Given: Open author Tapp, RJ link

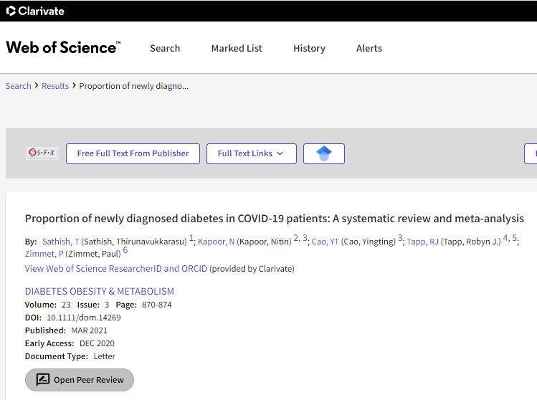Looking at the screenshot, I should (x=422, y=242).
